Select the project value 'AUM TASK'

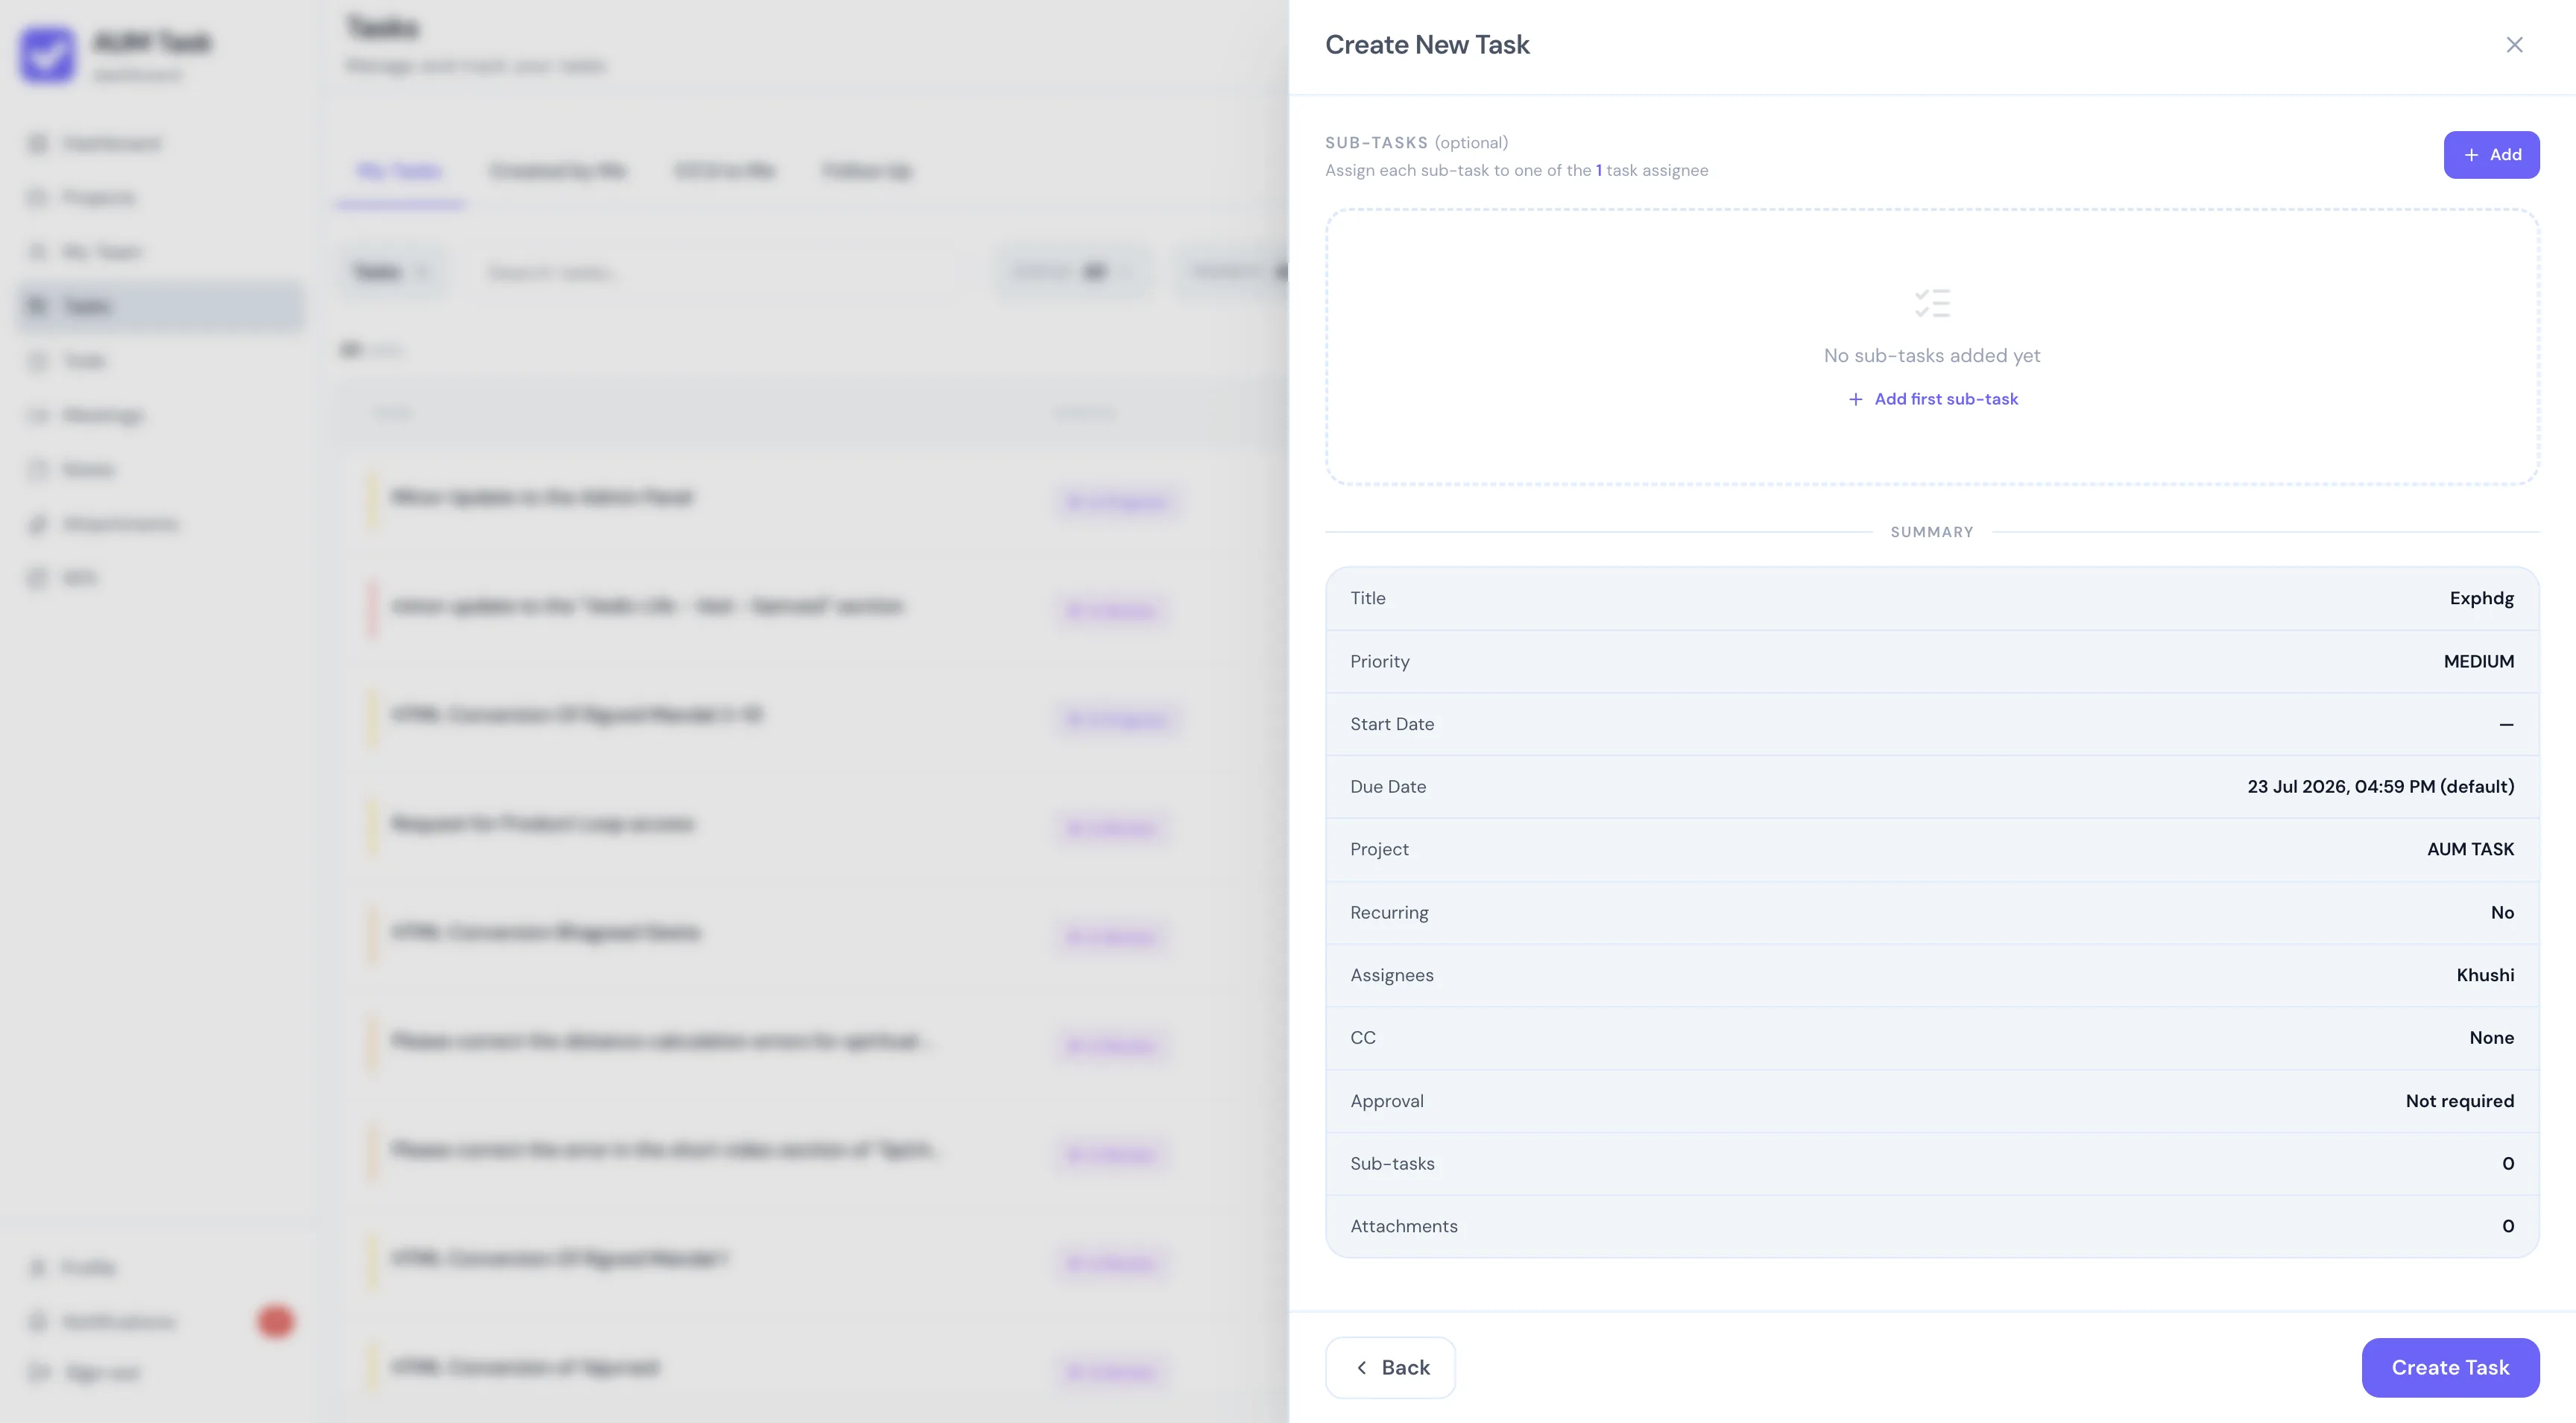click(2470, 849)
